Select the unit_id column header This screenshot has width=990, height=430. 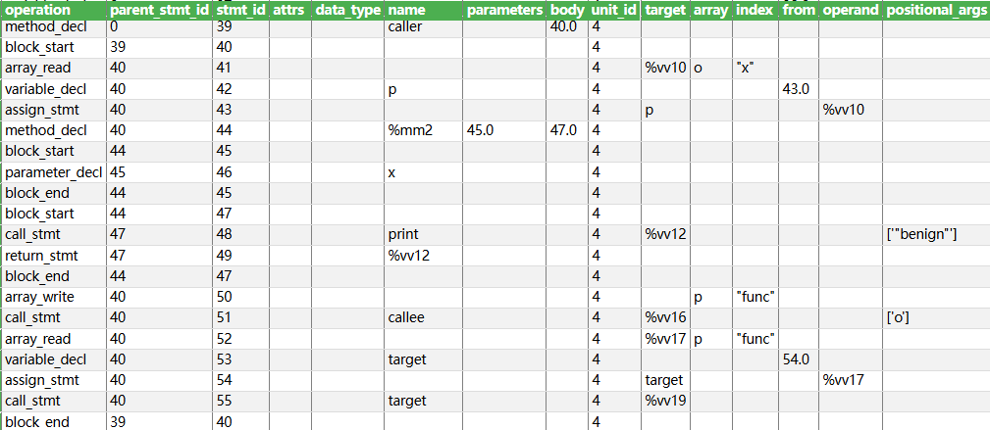coord(615,10)
